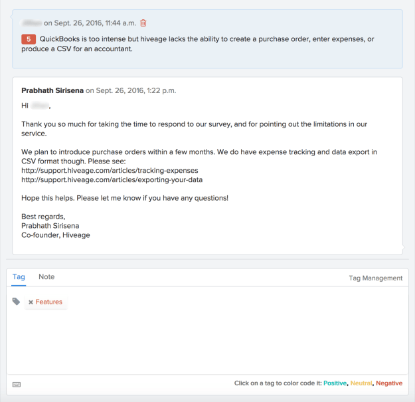The width and height of the screenshot is (415, 402).
Task: Delete the survey response with trash icon
Action: pyautogui.click(x=143, y=23)
